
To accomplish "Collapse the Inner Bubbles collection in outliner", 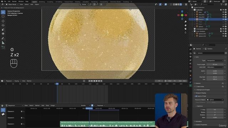I will point(192,31).
